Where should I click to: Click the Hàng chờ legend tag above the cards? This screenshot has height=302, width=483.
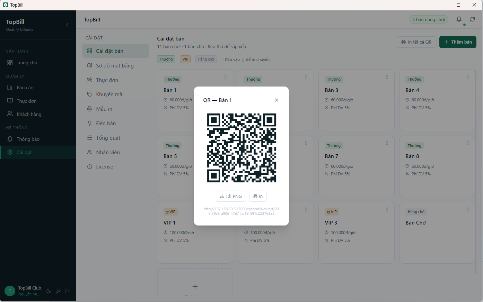pos(206,59)
